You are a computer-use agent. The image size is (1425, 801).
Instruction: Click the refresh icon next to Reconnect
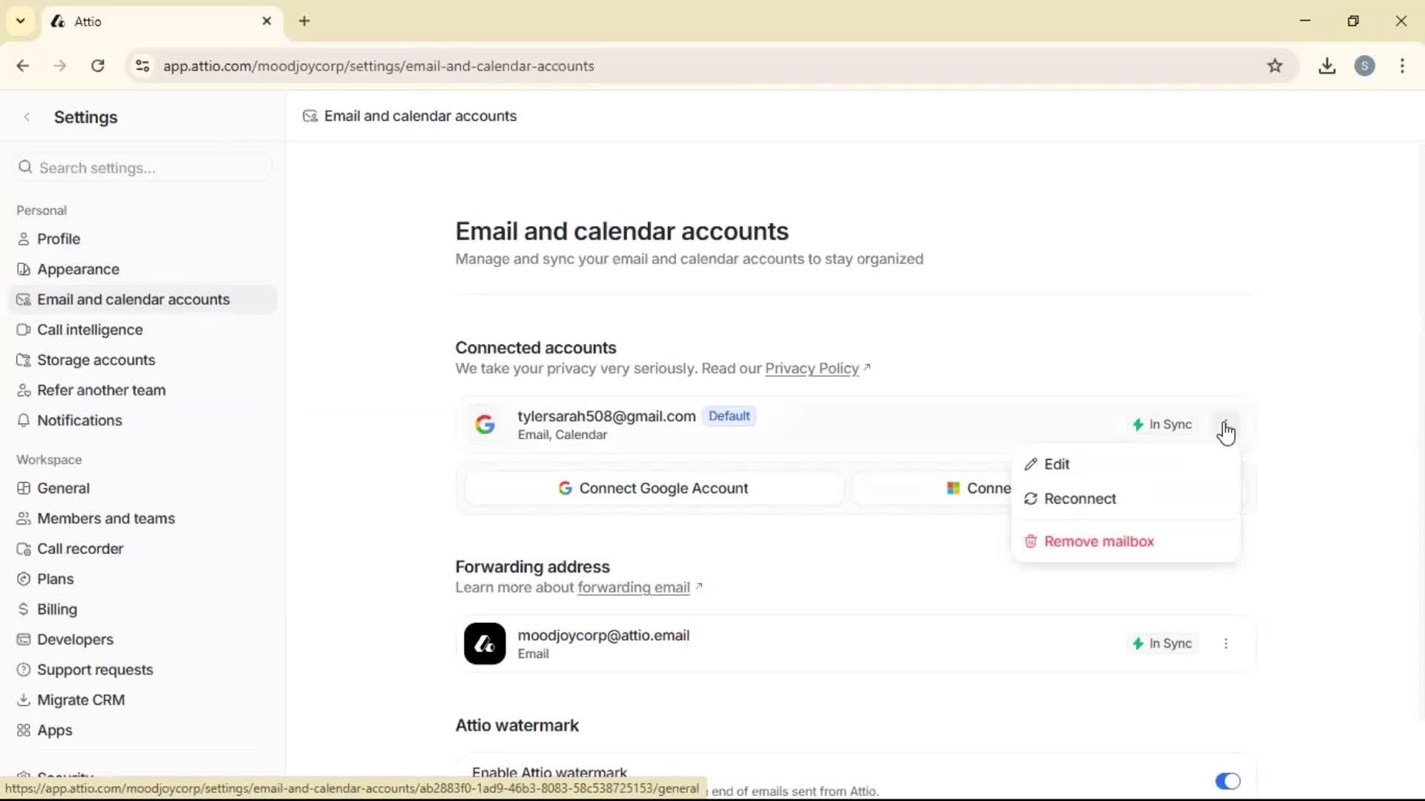pos(1031,499)
